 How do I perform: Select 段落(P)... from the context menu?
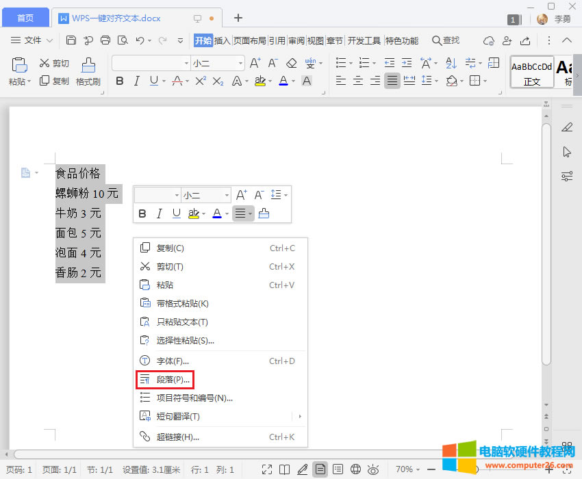[172, 379]
